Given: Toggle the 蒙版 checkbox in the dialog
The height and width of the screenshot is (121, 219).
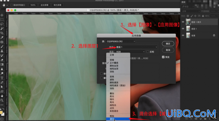Looking at the screenshot, I should coord(102,78).
